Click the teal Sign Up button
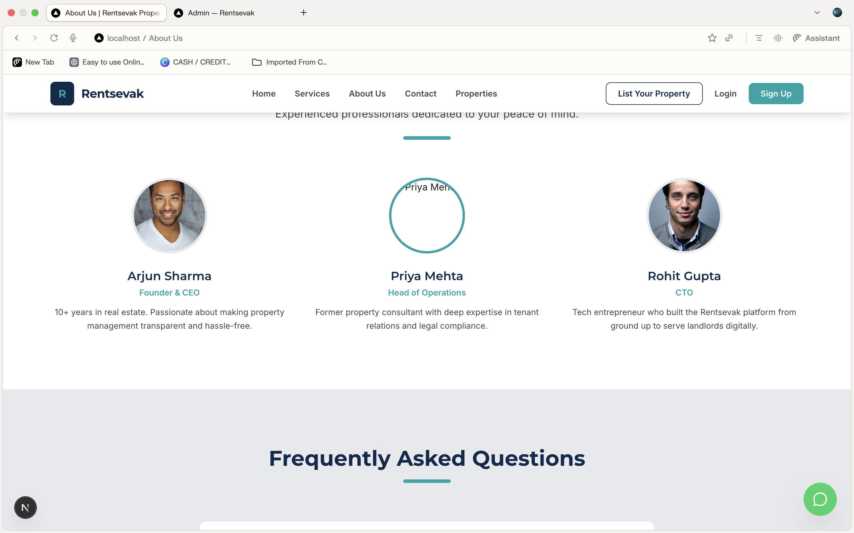The image size is (854, 533). 776,93
